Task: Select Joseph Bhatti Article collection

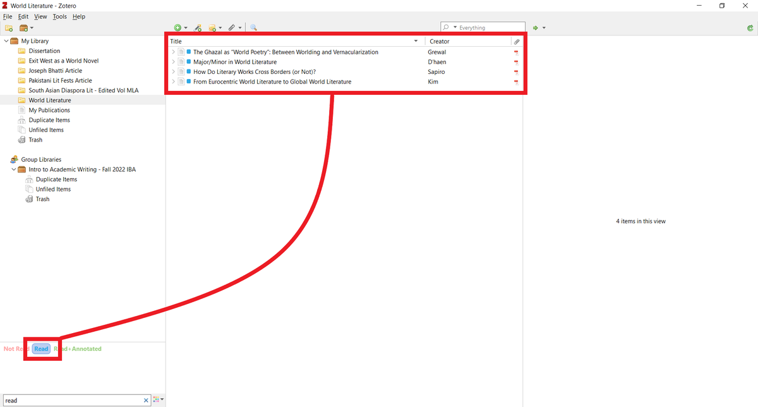Action: [56, 71]
